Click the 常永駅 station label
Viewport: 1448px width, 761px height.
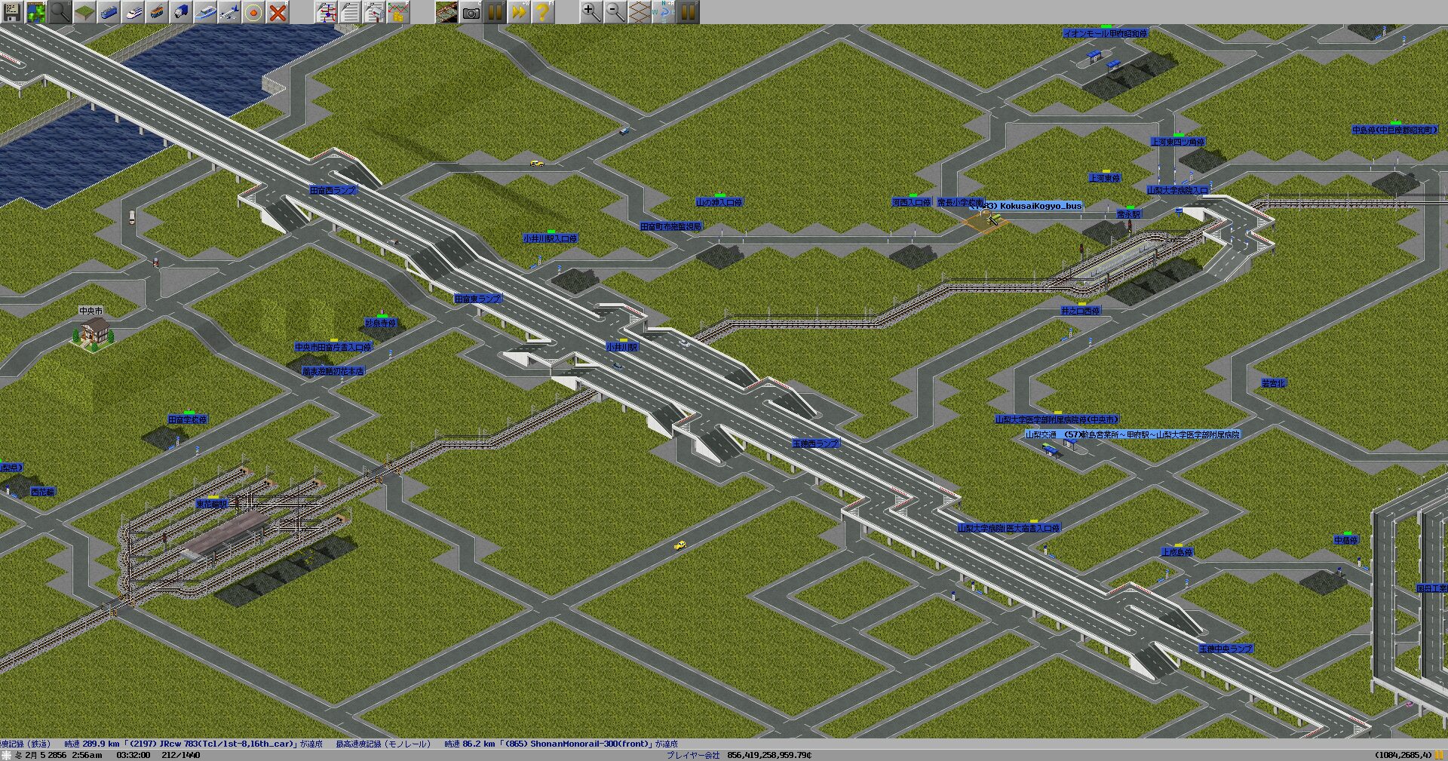click(x=1128, y=214)
